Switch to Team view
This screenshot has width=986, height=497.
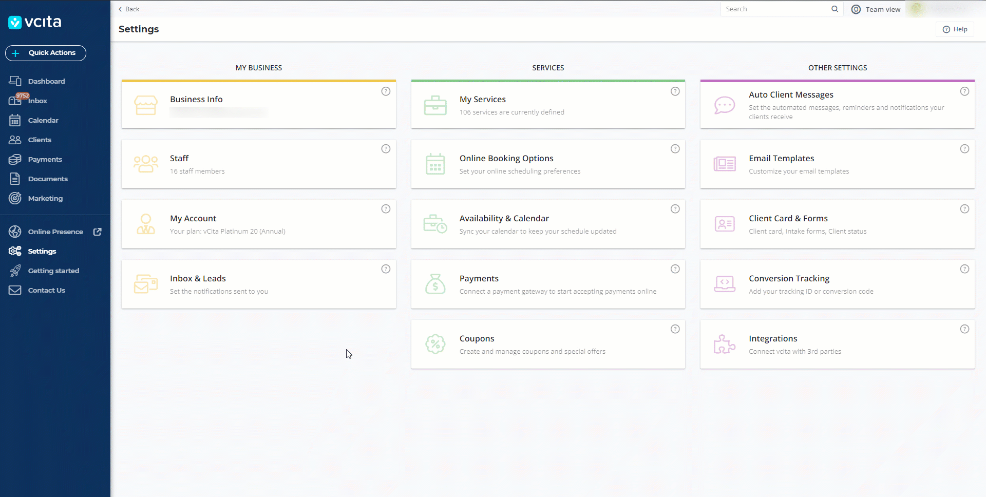click(x=876, y=9)
